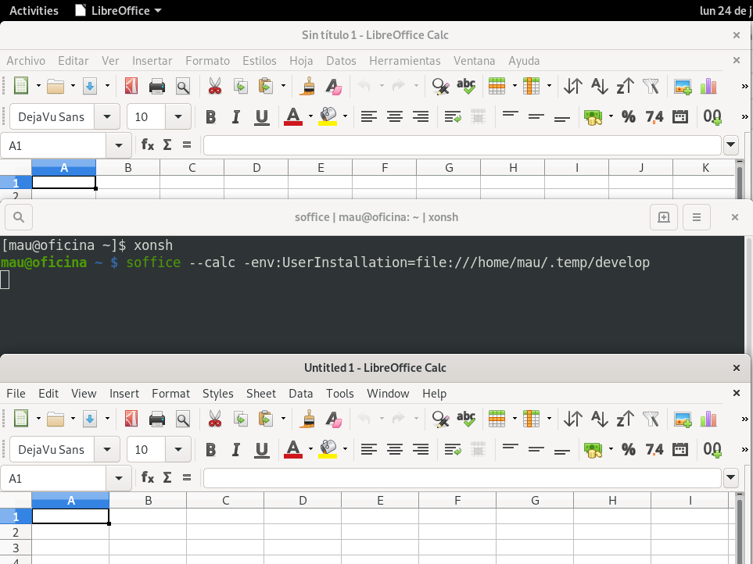Open the terminal hamburger menu
The width and height of the screenshot is (753, 564).
tap(697, 217)
